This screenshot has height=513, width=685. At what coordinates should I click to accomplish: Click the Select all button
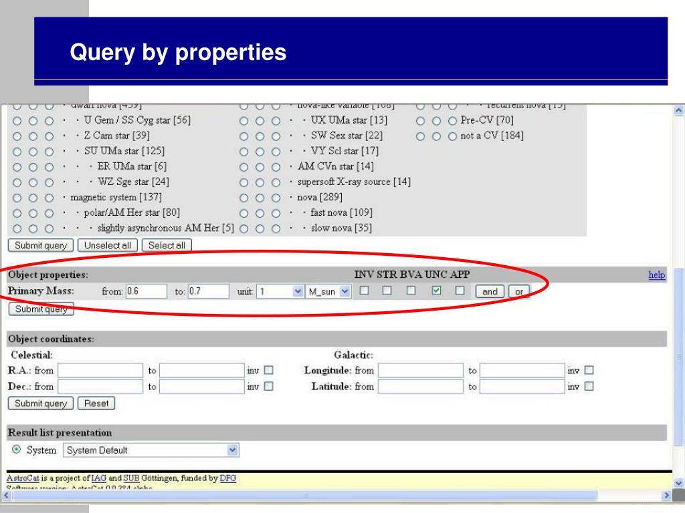[x=167, y=245]
